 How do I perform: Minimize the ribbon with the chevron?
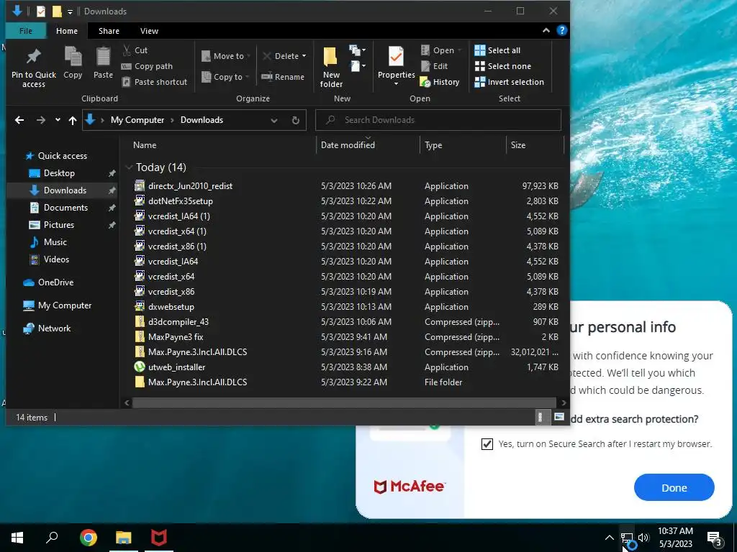point(546,30)
